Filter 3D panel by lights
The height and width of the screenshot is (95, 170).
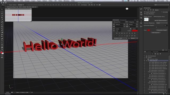(x=160, y=54)
